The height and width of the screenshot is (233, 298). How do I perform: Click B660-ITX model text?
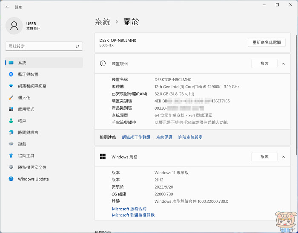[x=106, y=45]
